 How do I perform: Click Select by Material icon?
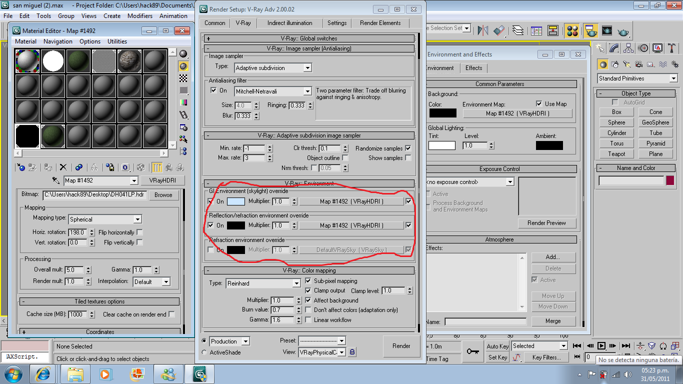183,139
